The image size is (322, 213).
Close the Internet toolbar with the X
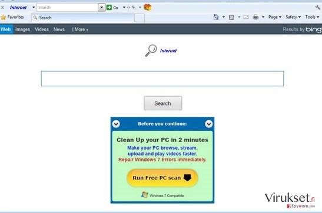tap(2, 8)
